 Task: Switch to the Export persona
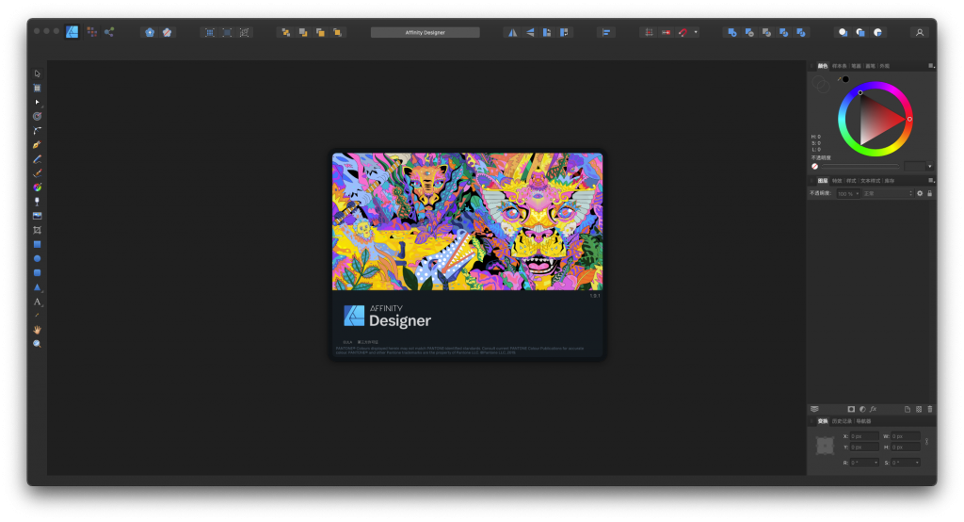point(109,32)
